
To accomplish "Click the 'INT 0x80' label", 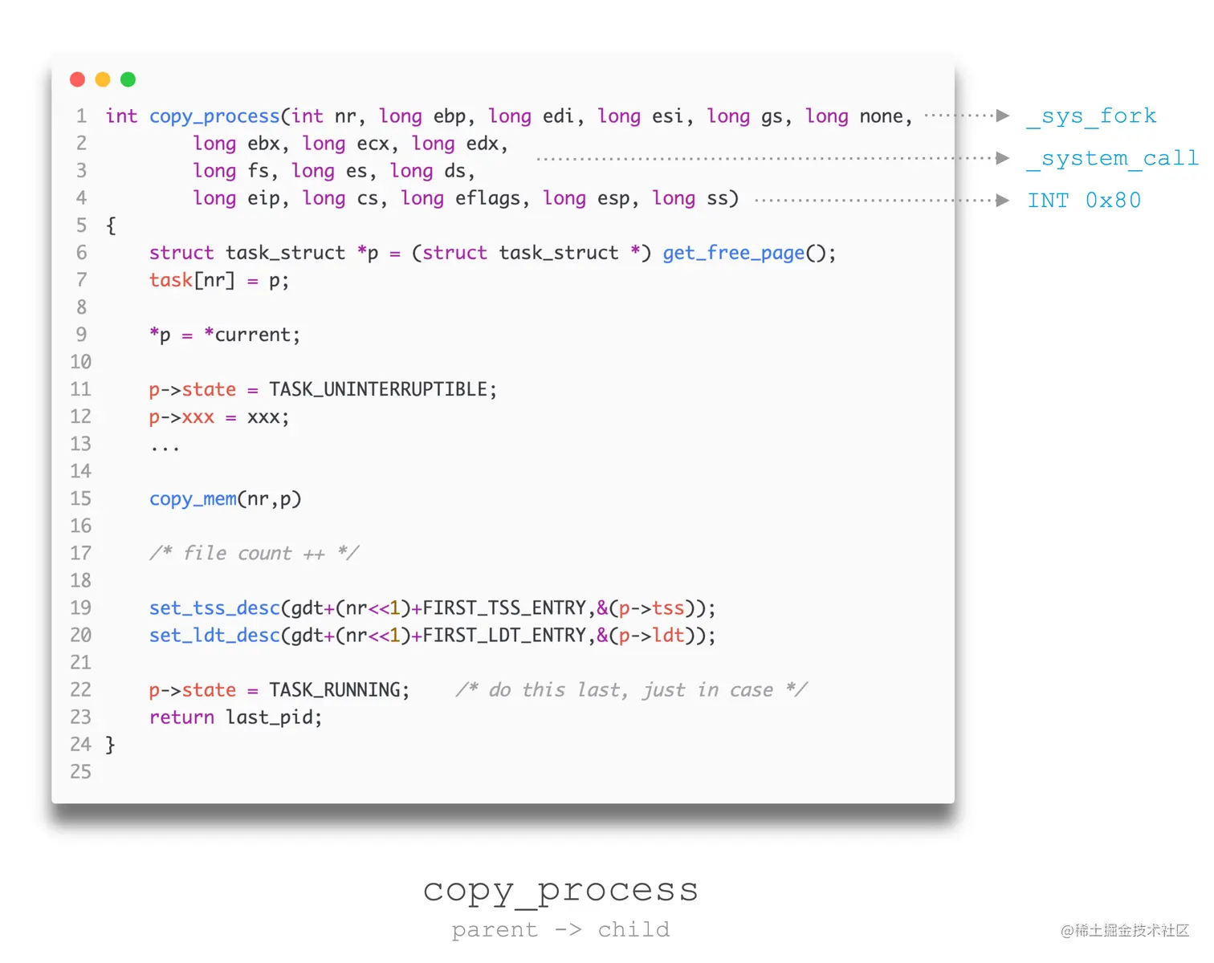I will click(1084, 200).
